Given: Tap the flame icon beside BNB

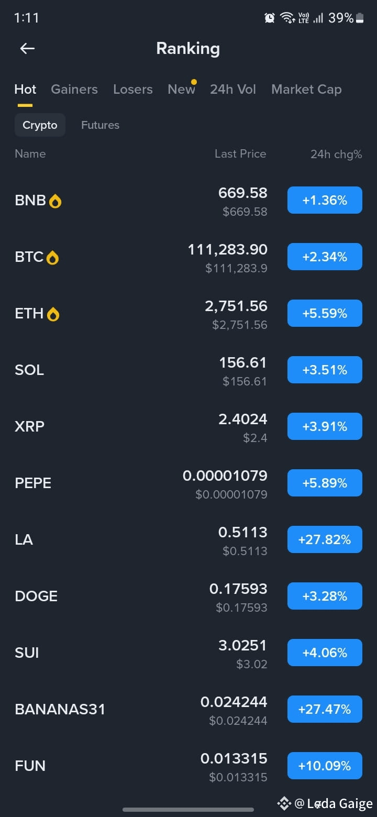Looking at the screenshot, I should coord(55,201).
